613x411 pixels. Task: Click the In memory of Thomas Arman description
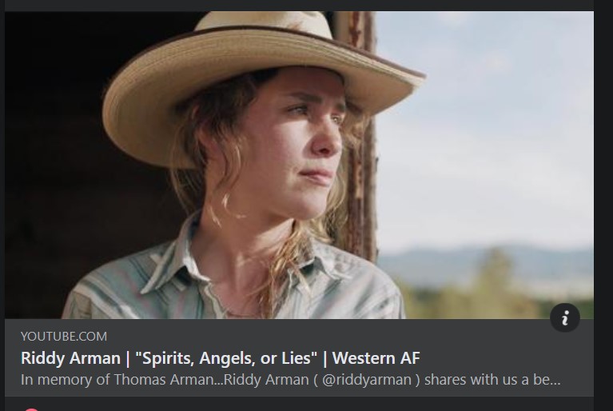[290, 380]
